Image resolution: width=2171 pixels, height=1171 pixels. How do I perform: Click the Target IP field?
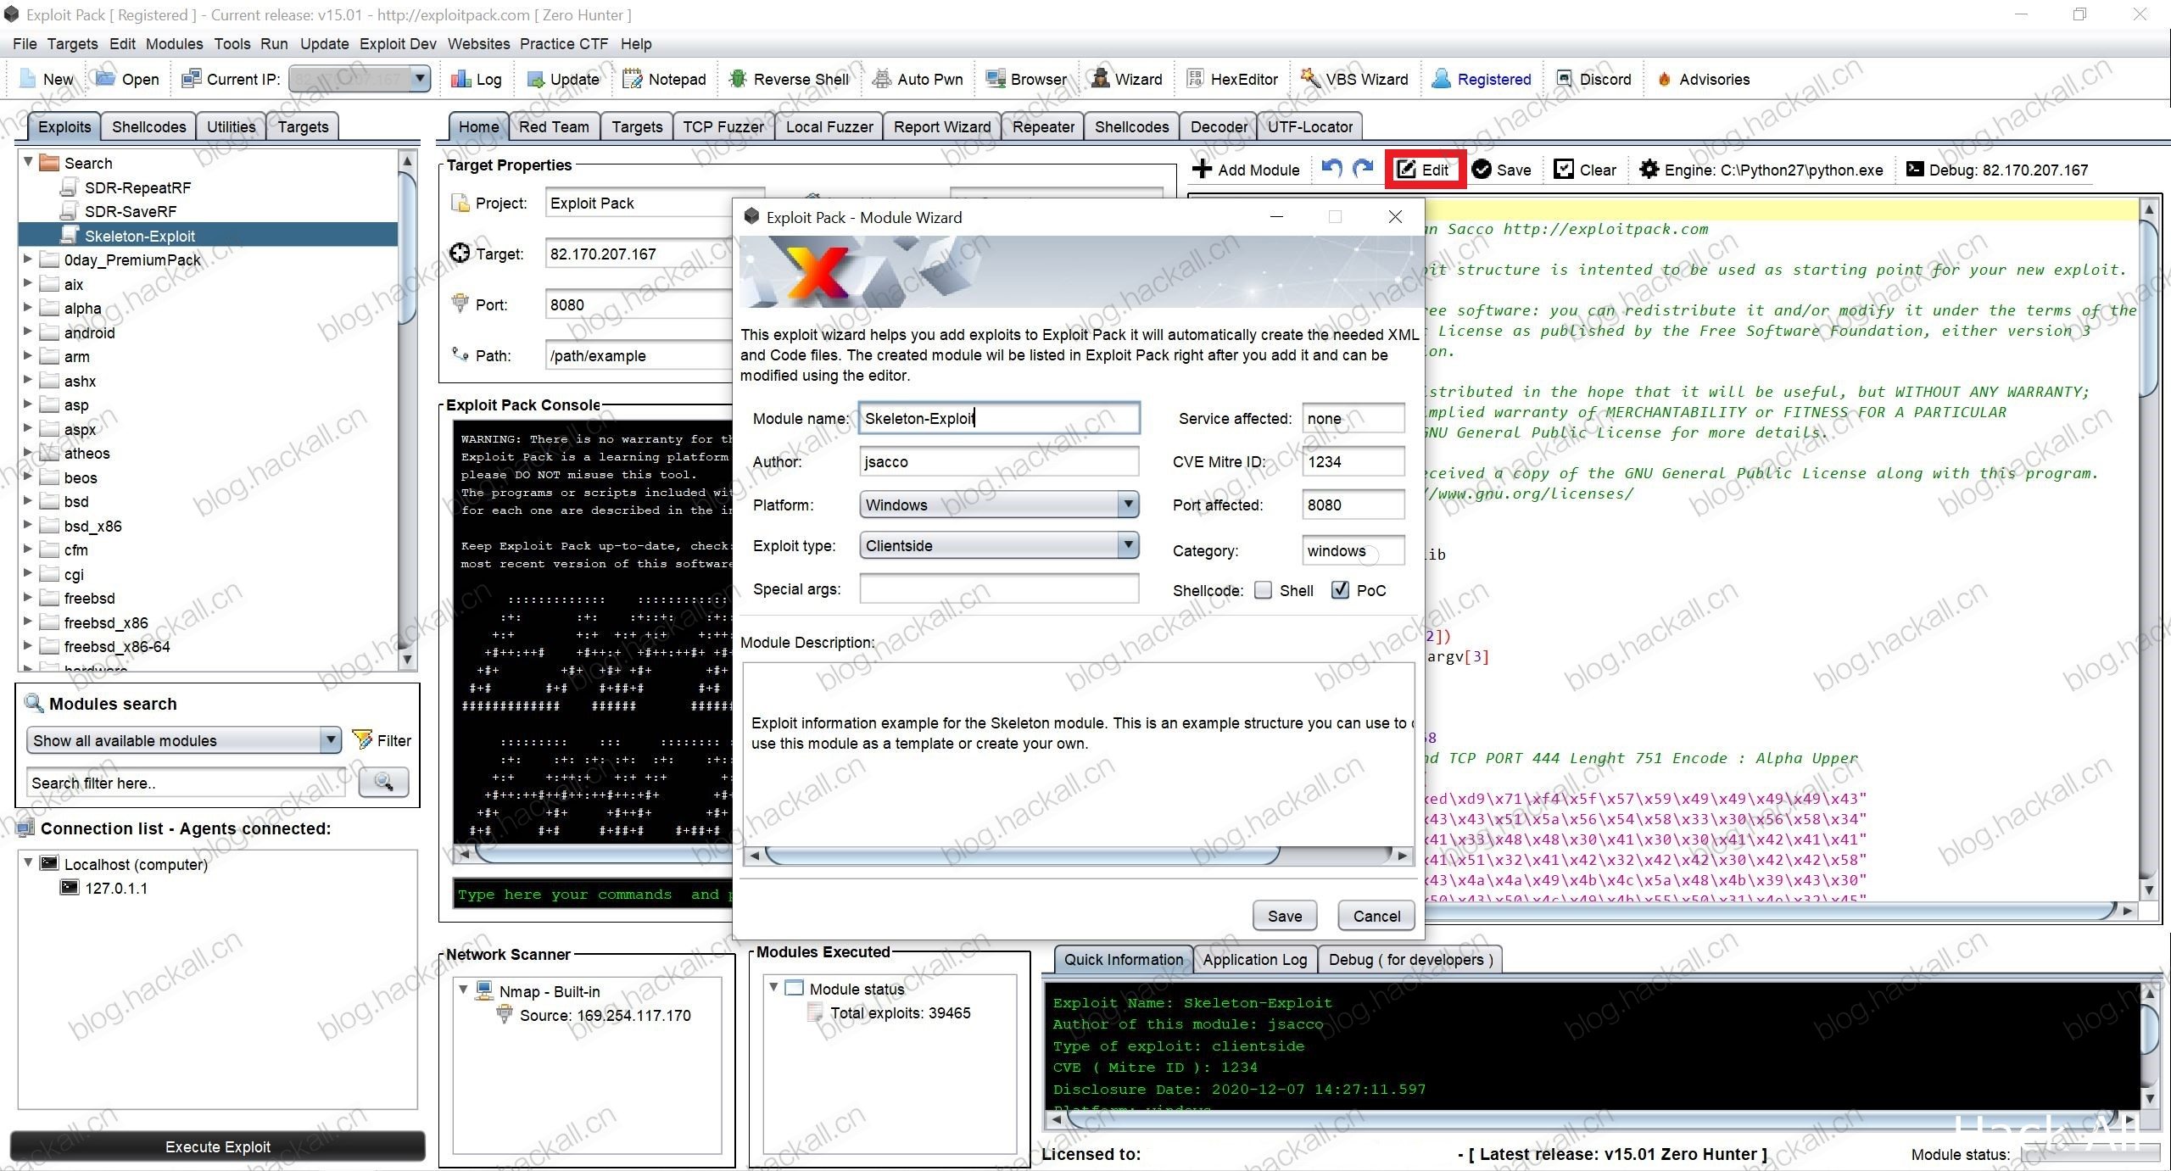640,254
